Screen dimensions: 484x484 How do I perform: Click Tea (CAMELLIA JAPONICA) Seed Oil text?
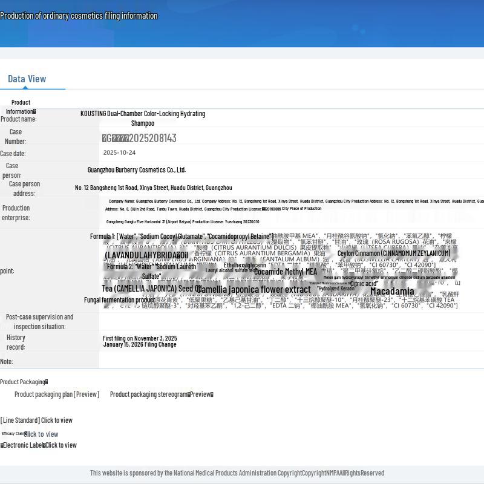click(151, 289)
